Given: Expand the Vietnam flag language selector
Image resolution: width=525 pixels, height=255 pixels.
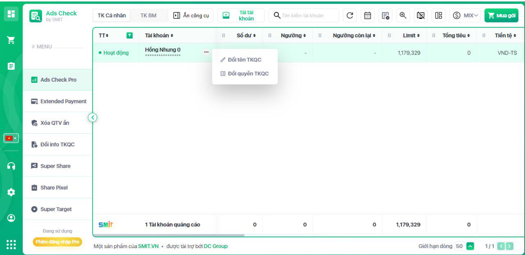Looking at the screenshot, I should point(11,138).
